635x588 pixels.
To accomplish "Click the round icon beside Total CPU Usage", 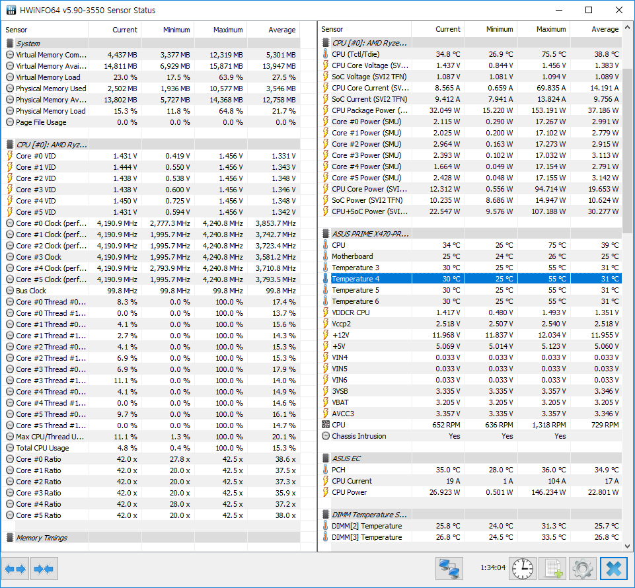I will 10,447.
